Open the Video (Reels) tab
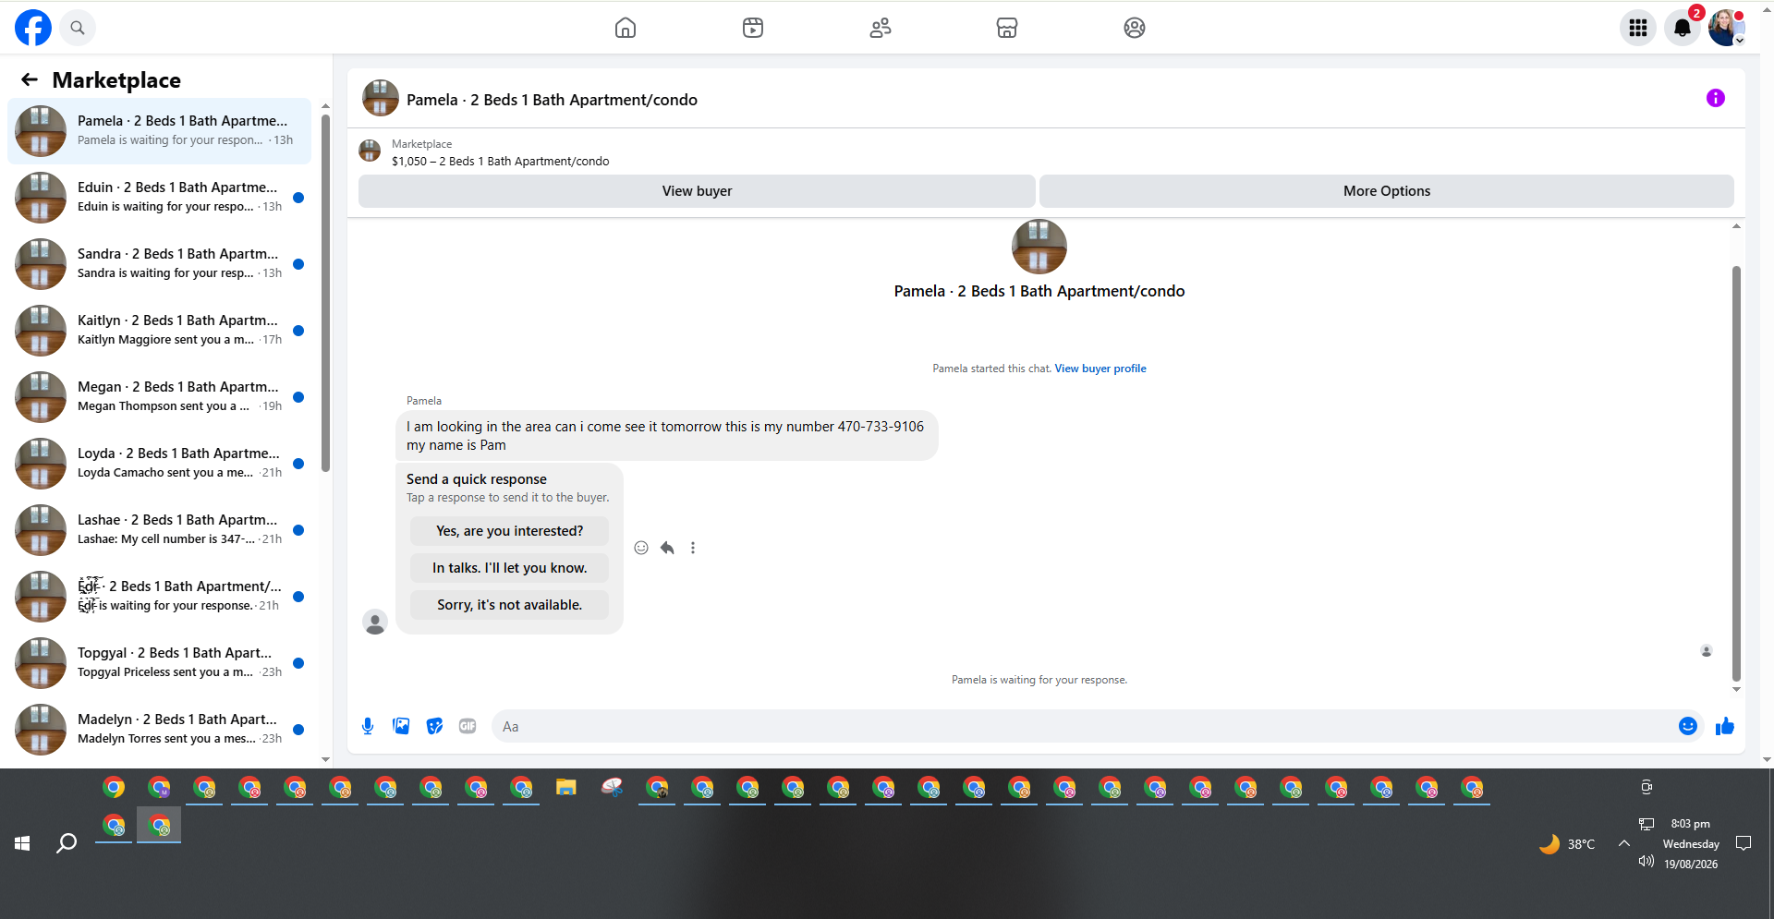This screenshot has width=1774, height=919. [753, 28]
